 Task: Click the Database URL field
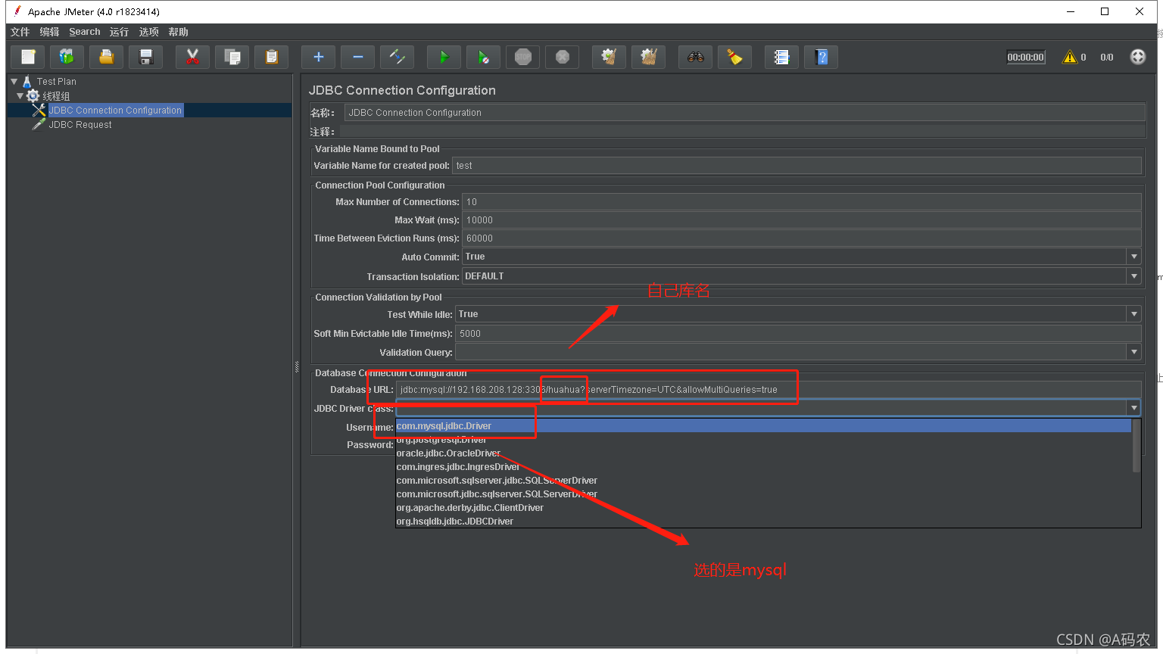pyautogui.click(x=769, y=390)
